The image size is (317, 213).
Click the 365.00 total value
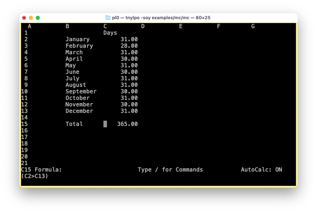point(127,124)
